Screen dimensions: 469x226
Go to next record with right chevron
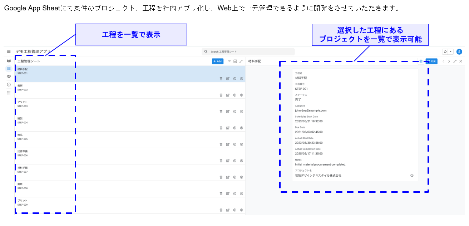point(449,61)
